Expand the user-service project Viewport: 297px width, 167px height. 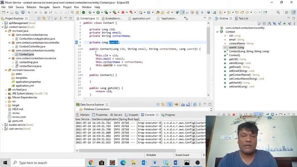2,129
